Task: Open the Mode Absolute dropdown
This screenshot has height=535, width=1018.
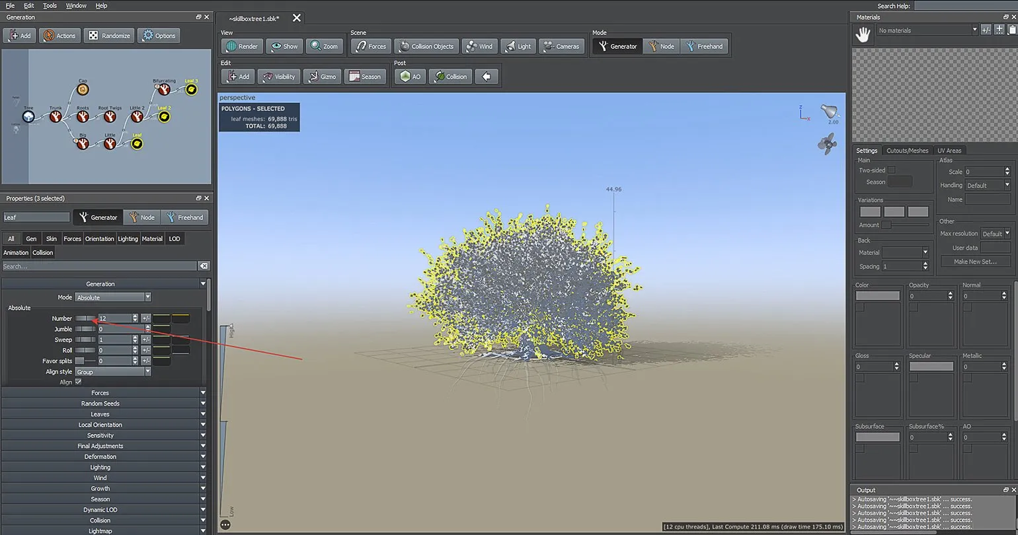Action: pos(113,297)
